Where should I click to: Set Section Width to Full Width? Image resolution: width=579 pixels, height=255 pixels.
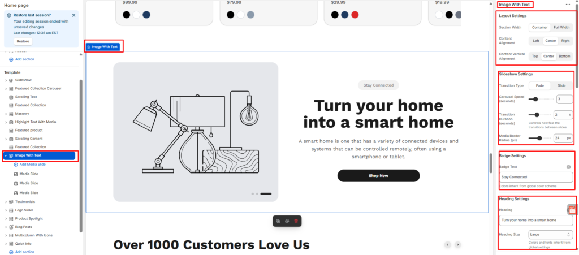pos(561,27)
